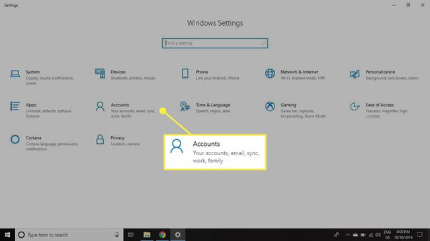Open the System settings category

43,77
